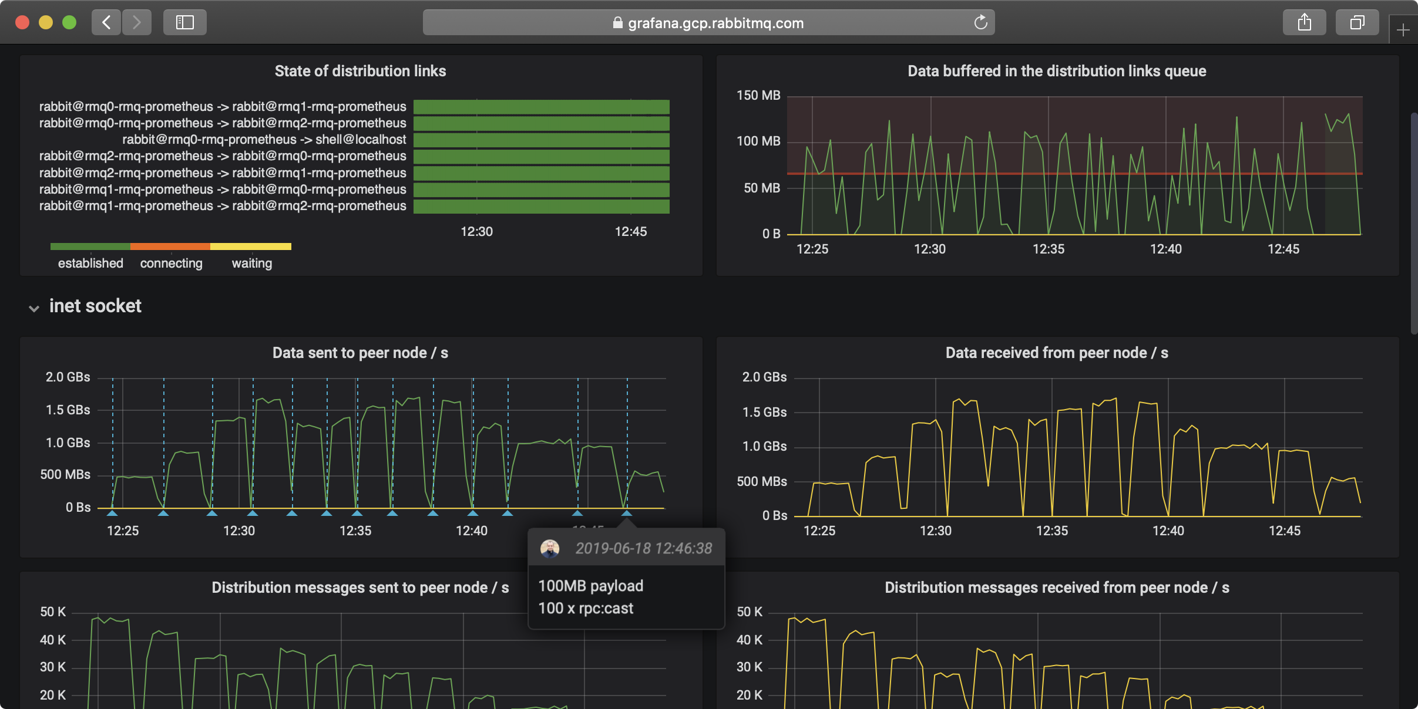Reload the page using the refresh icon
The width and height of the screenshot is (1418, 709).
[980, 23]
